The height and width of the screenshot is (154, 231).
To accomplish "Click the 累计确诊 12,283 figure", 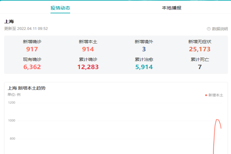I will pos(88,67).
